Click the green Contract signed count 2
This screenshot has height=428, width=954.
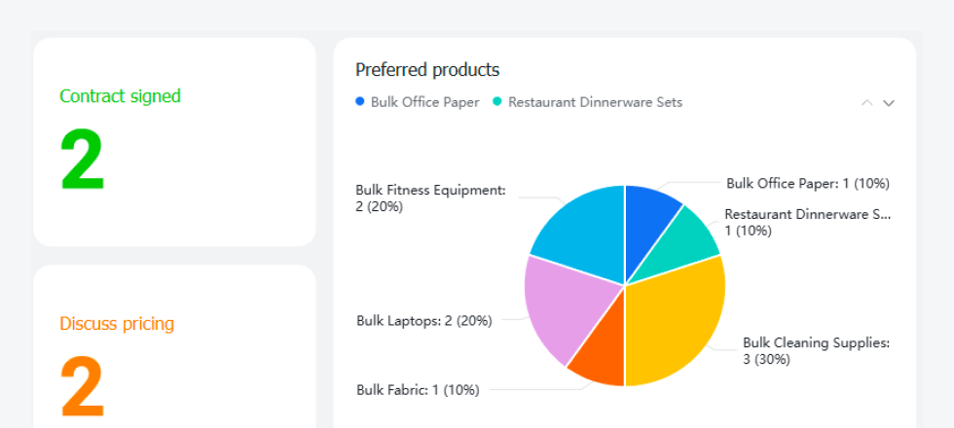[82, 160]
